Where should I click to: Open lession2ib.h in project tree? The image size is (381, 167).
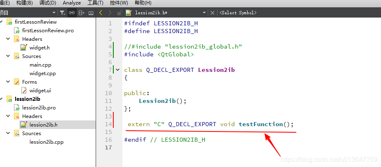(44, 125)
